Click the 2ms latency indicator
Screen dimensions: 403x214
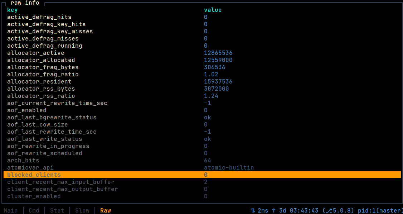(x=263, y=211)
